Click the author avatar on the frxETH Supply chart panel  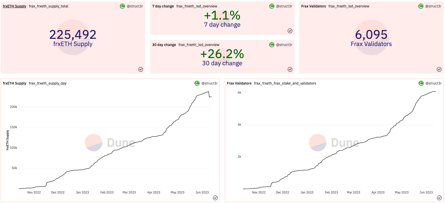(197, 83)
